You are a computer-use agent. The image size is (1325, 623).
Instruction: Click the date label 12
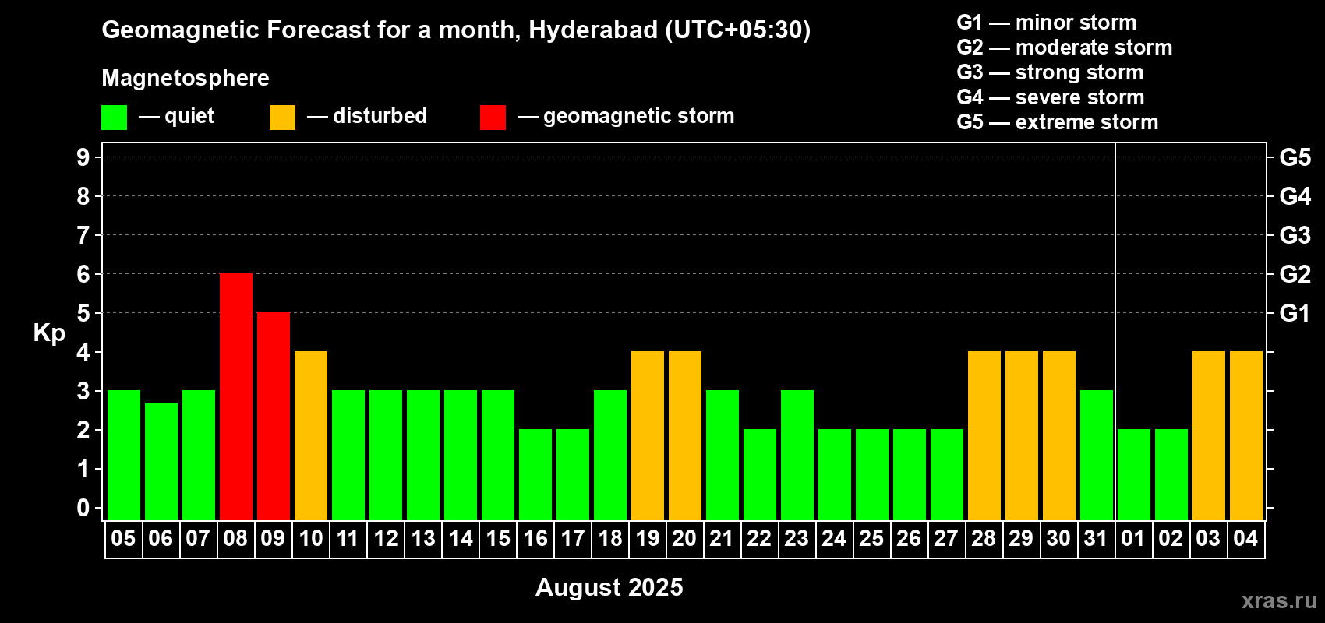pos(386,538)
